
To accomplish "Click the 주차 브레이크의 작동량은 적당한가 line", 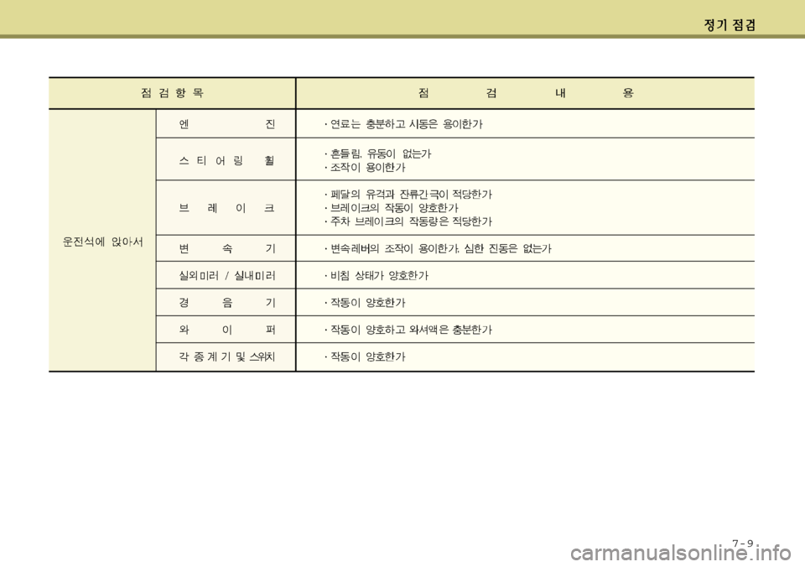I will tap(408, 222).
